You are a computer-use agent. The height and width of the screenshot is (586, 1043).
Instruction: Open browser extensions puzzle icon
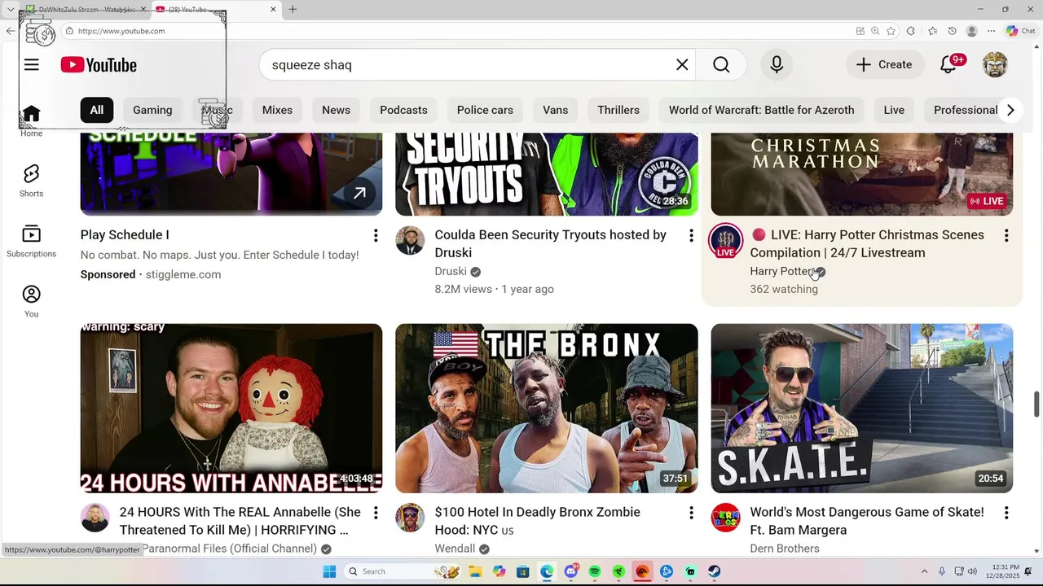pyautogui.click(x=910, y=31)
